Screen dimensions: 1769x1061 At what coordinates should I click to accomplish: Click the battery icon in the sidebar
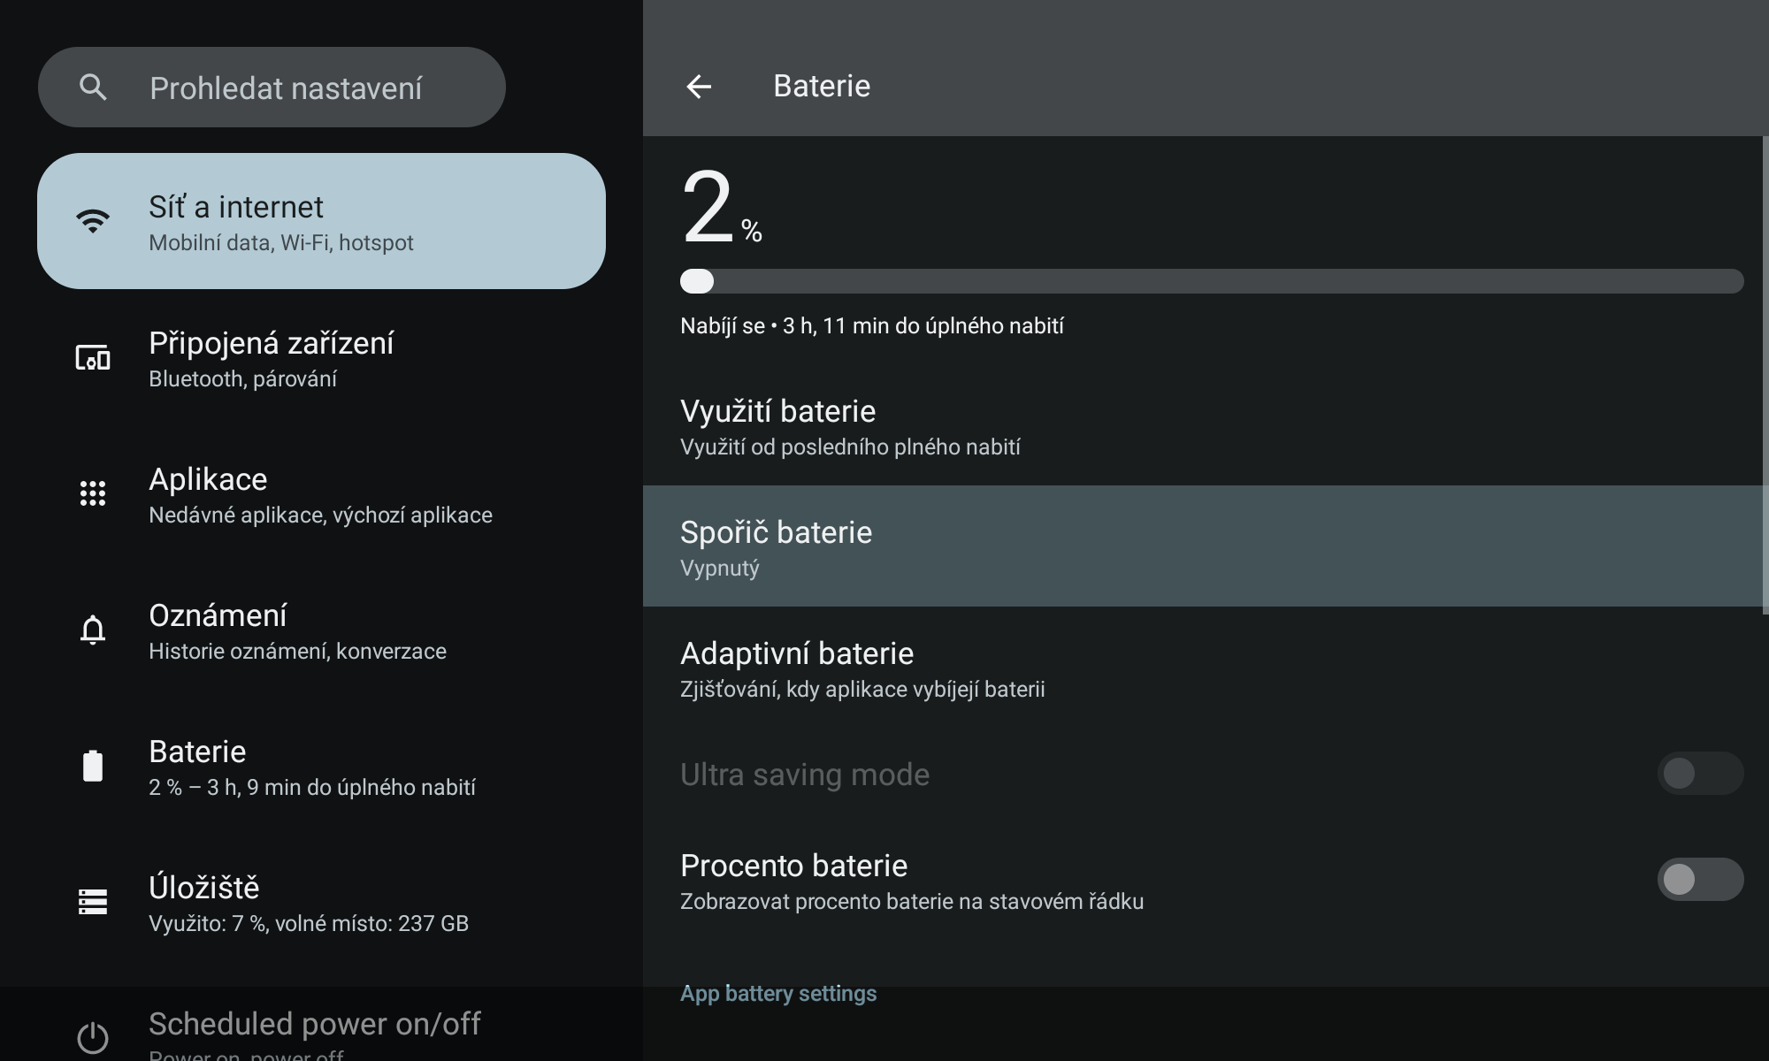93,766
